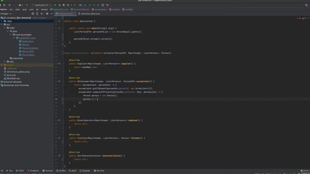The image size is (310, 174).
Task: Run with coverage icon in toolbar
Action: tap(64, 5)
